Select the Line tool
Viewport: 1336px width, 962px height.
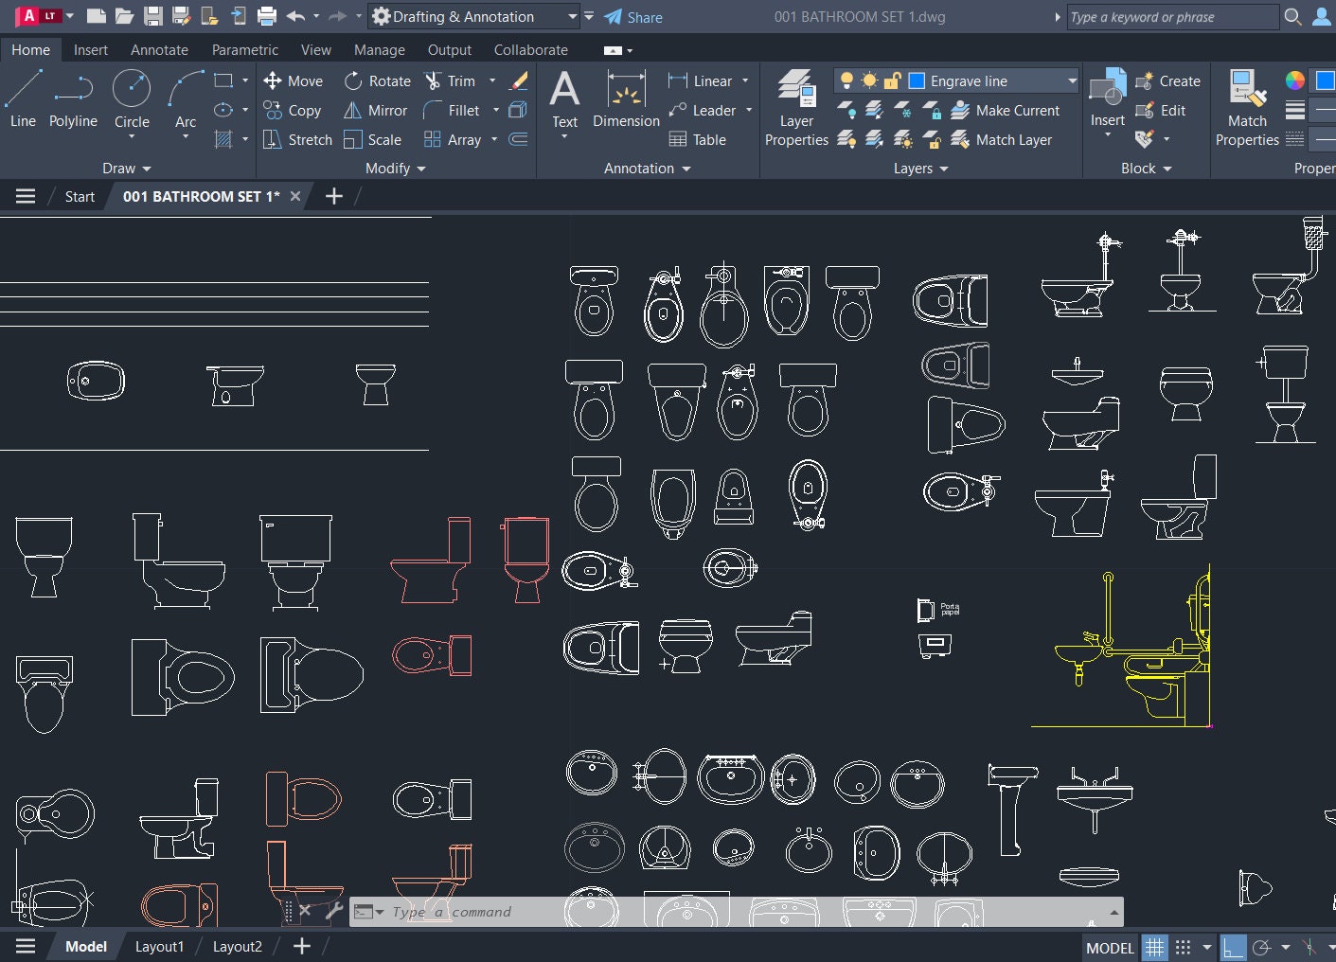pyautogui.click(x=23, y=95)
